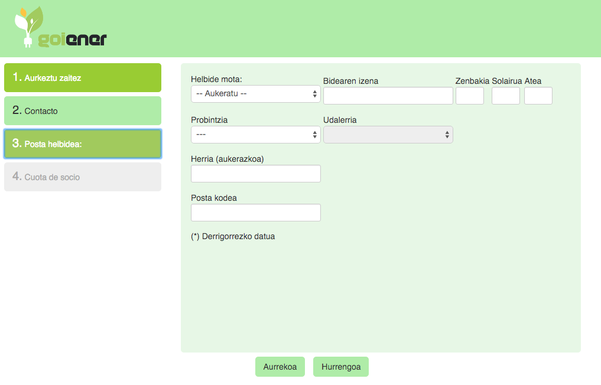Click the disabled step 4 Cuota de socio
Viewport: 601px width, 385px height.
(83, 177)
